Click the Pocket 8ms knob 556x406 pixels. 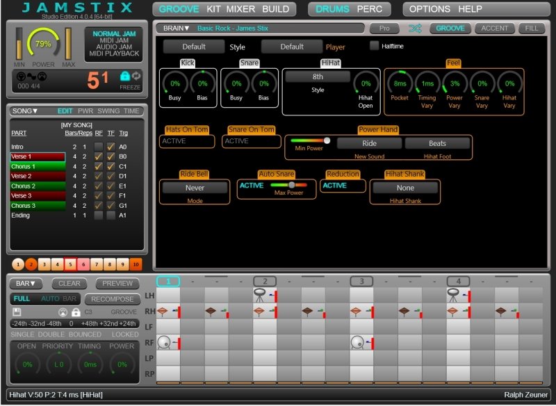[x=400, y=83]
